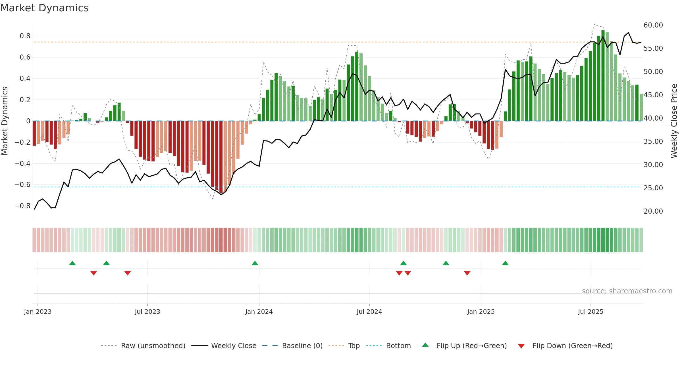The height and width of the screenshot is (383, 682).
Task: Click the red triangle icon in the legend
Action: pyautogui.click(x=521, y=346)
